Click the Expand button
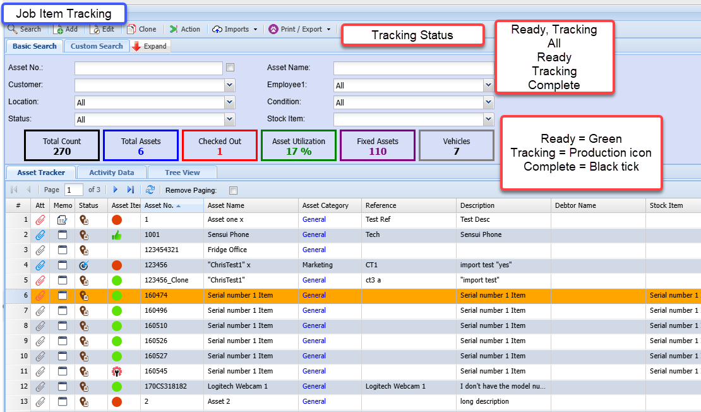Screen dimensions: 701x412 click(150, 46)
